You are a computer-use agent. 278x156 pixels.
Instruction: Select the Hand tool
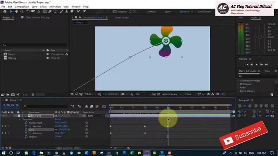tap(17, 11)
